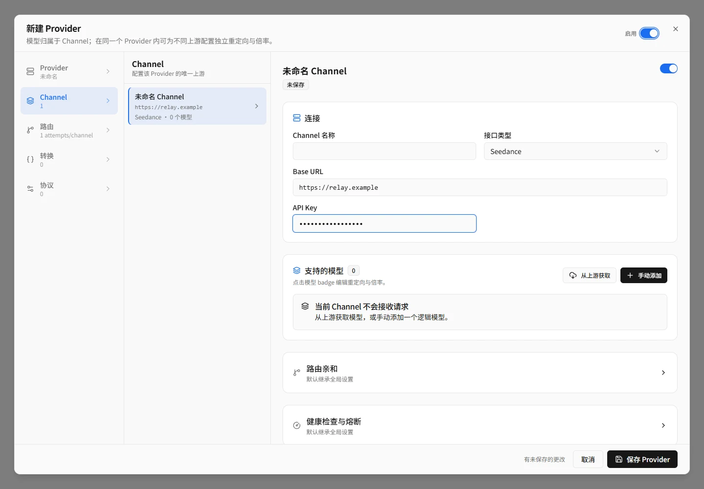Screen dimensions: 704x489
Task: Expand the 路由亲和 section
Action: pyautogui.click(x=480, y=373)
